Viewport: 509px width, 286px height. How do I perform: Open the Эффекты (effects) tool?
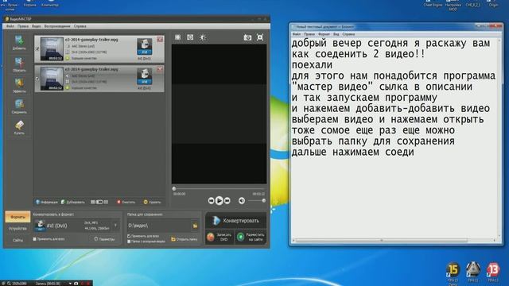pos(19,85)
